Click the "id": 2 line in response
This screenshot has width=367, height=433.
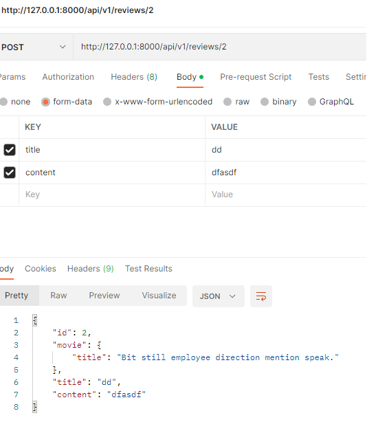click(71, 333)
